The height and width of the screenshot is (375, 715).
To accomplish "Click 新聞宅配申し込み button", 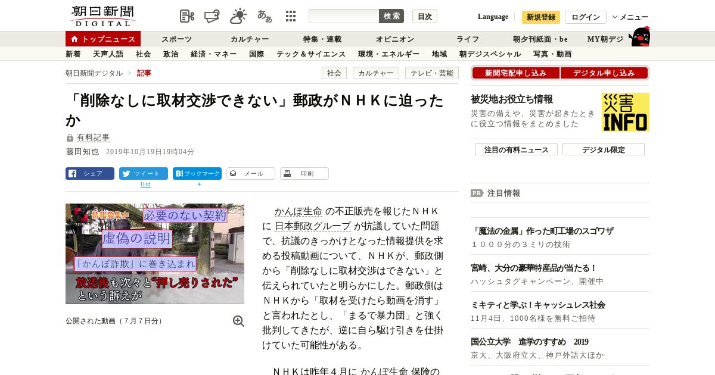I will tap(515, 73).
